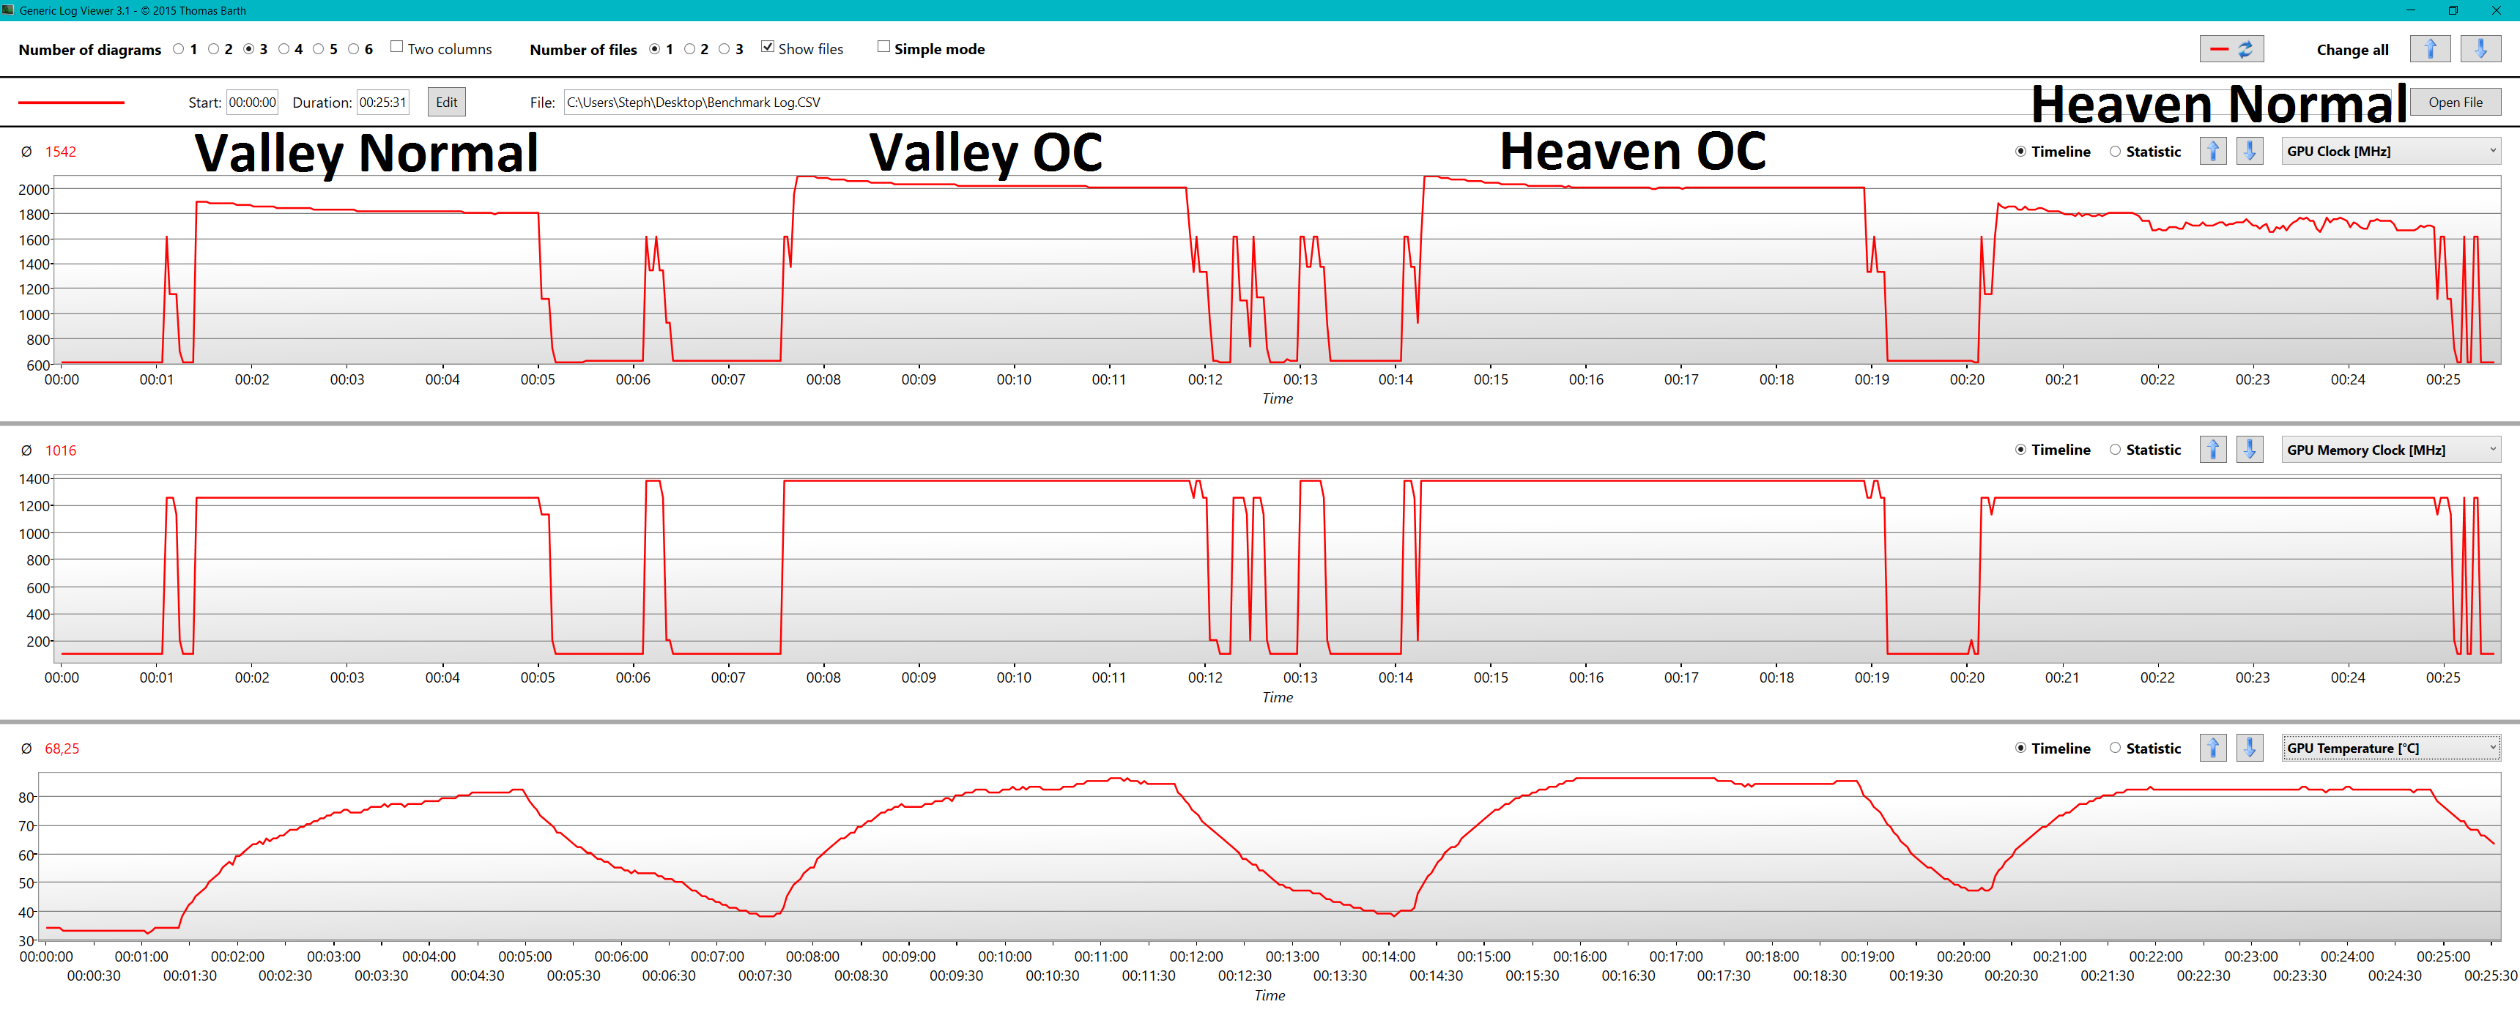Enable Simple mode checkbox

pos(883,47)
